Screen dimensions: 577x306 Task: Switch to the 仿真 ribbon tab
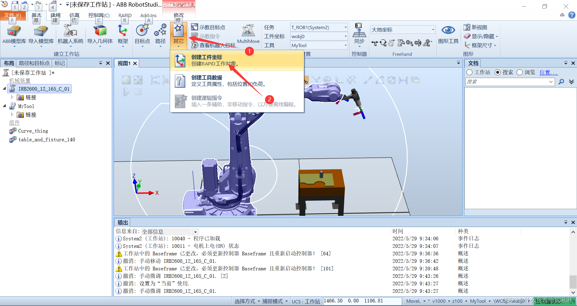(x=74, y=15)
